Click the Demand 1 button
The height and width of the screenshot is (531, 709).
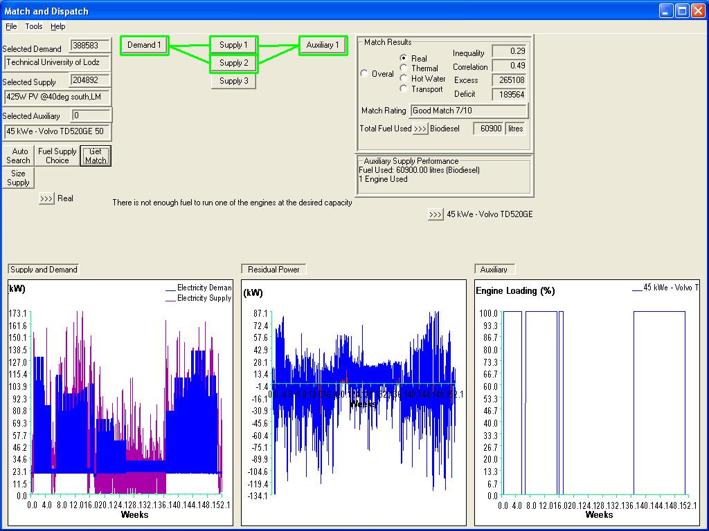point(144,45)
